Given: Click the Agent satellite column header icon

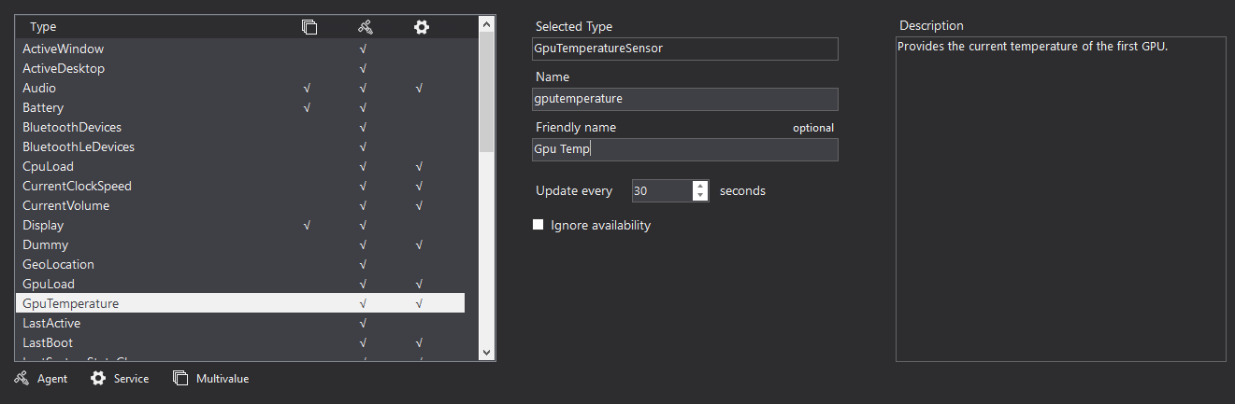Looking at the screenshot, I should click(x=365, y=27).
